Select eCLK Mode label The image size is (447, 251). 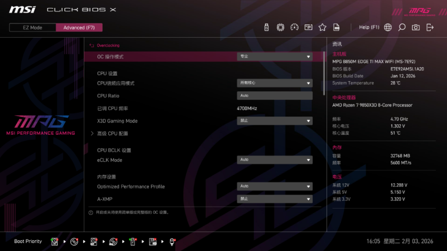pos(109,160)
